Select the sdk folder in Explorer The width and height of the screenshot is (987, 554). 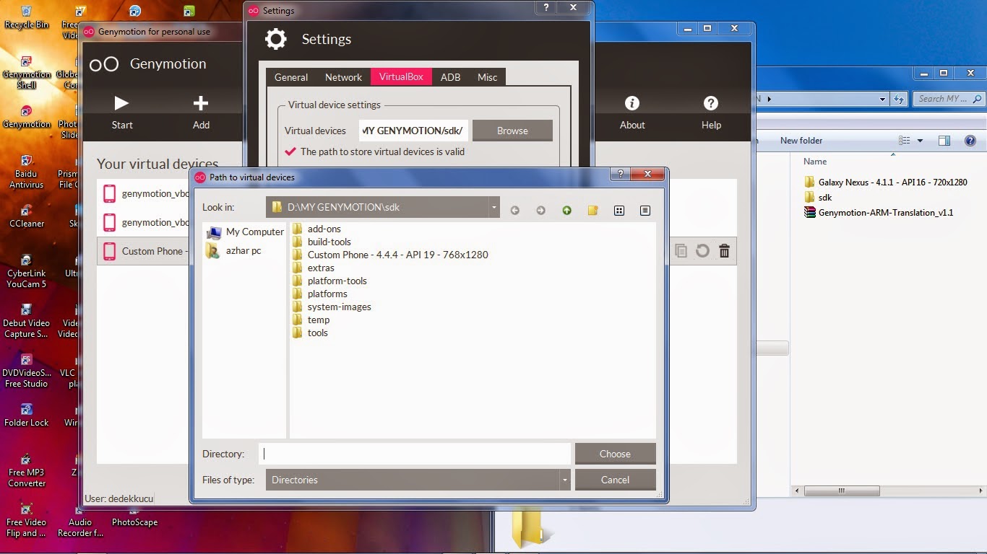[x=818, y=198]
